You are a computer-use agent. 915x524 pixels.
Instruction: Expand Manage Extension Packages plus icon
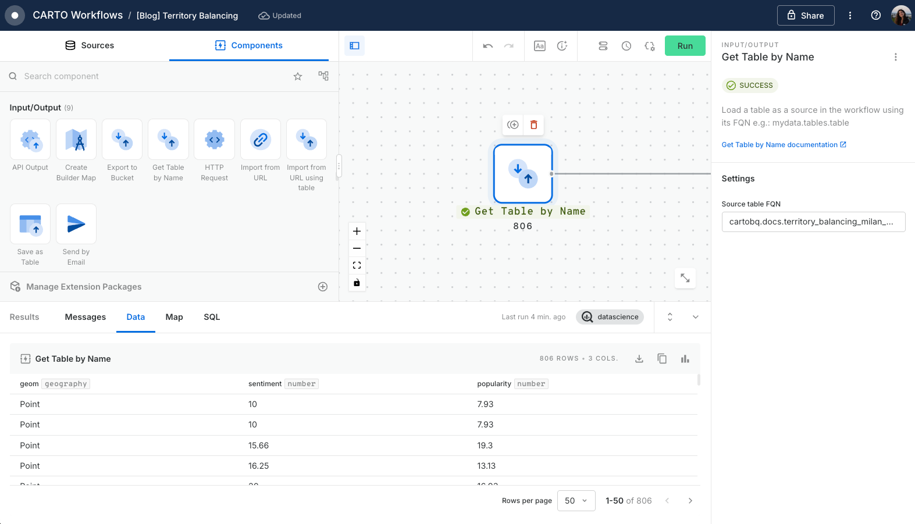[323, 287]
